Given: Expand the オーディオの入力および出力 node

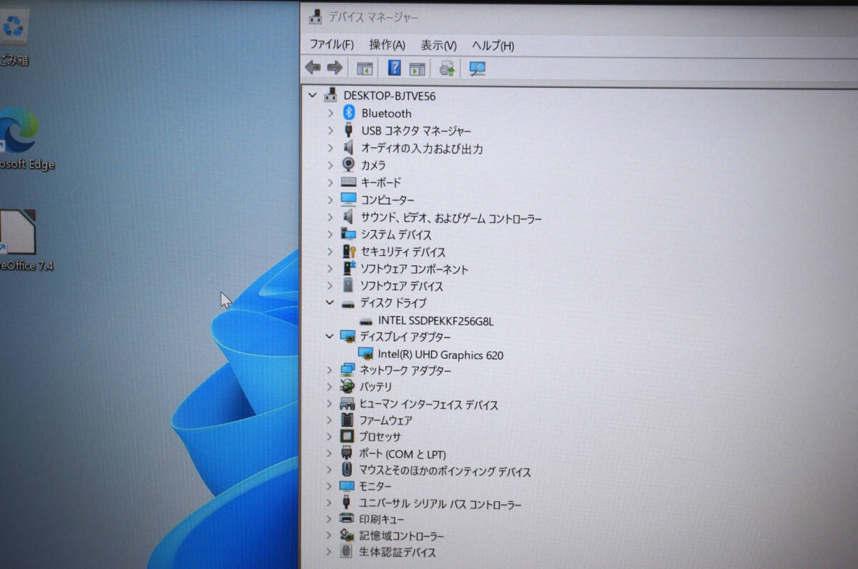Looking at the screenshot, I should click(330, 148).
